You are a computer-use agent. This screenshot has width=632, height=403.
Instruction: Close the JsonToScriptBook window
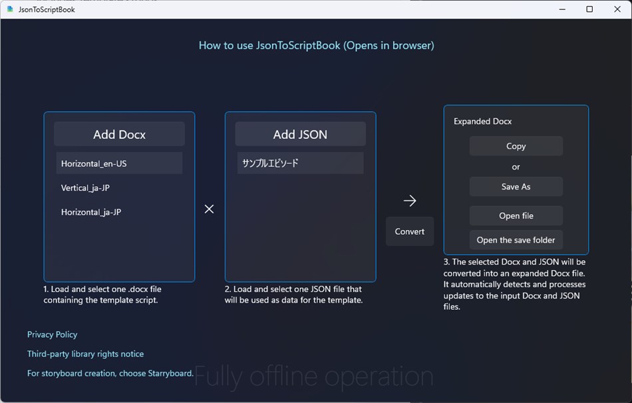(x=617, y=9)
